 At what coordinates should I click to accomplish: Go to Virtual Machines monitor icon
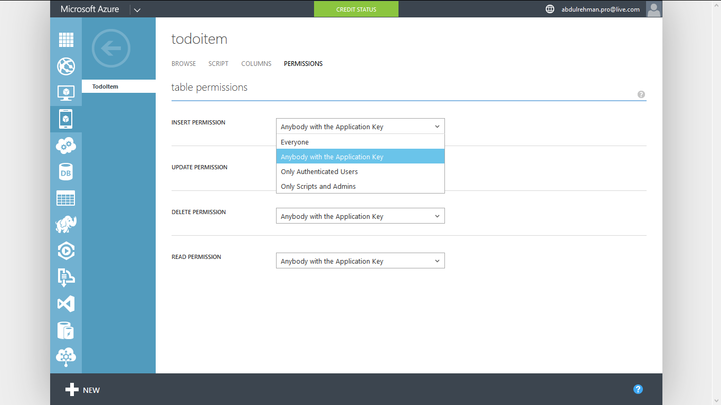coord(66,93)
